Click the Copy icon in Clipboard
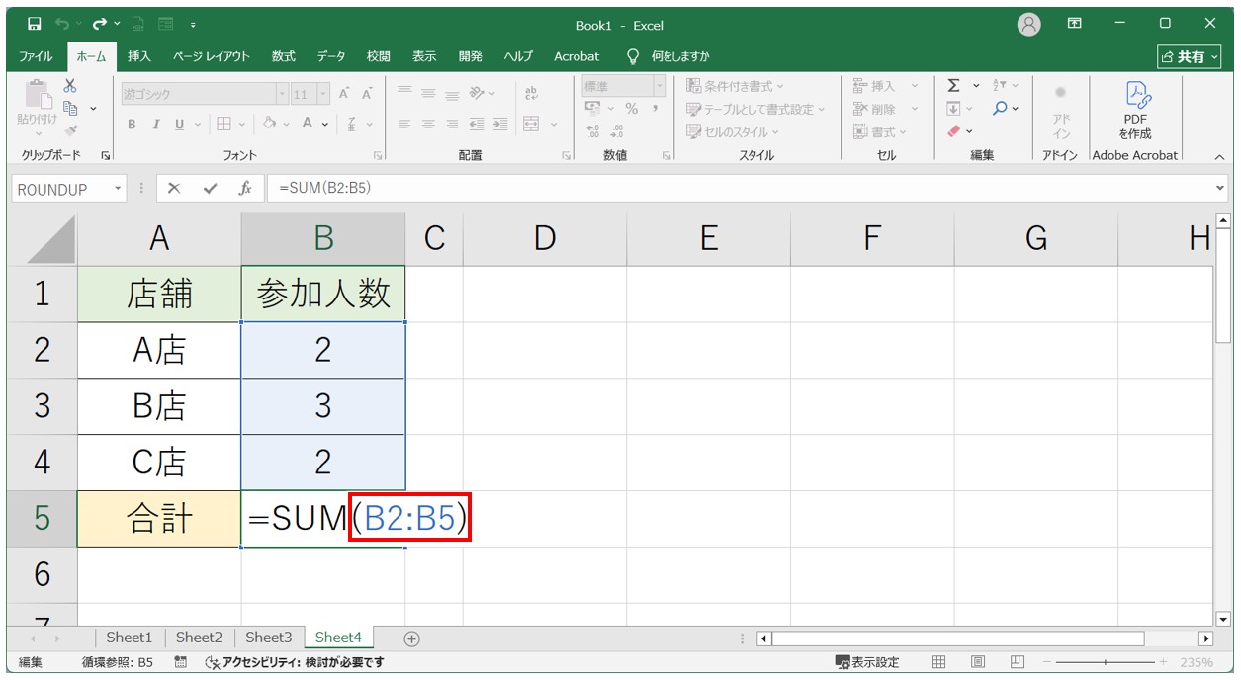This screenshot has width=1241, height=680. pos(70,108)
